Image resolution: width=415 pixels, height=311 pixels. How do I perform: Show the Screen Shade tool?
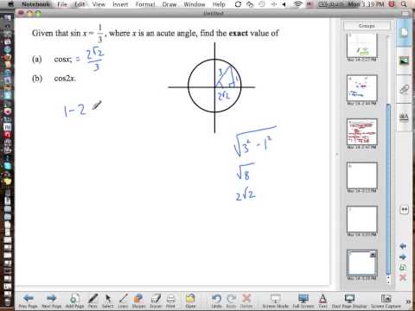click(276, 301)
